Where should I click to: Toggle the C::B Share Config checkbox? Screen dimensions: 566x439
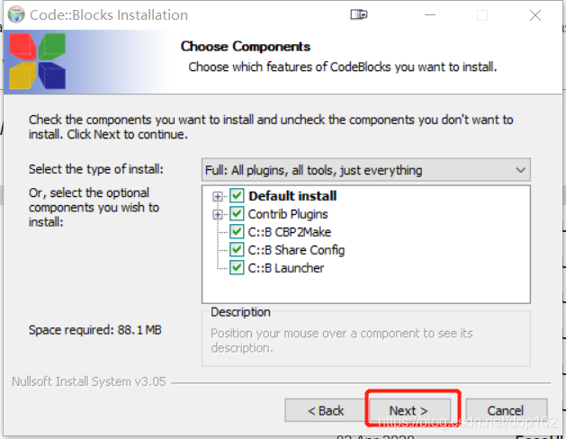237,250
